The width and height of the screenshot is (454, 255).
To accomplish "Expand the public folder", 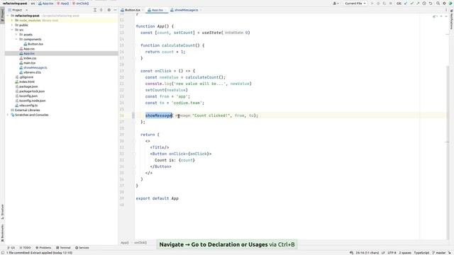I will tap(12, 25).
